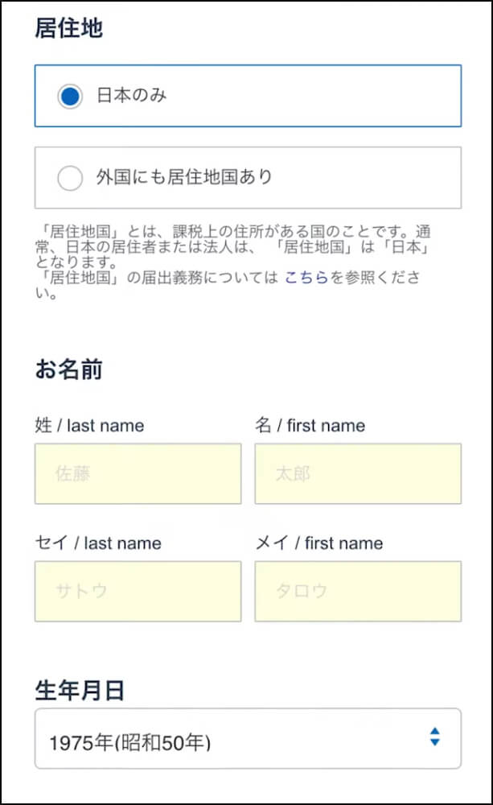Click the 日本のみ option label text
This screenshot has height=805, width=493.
132,96
